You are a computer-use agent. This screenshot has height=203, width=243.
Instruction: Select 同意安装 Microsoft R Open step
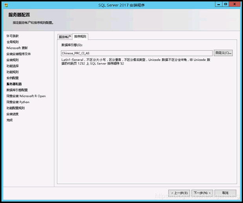click(26, 96)
